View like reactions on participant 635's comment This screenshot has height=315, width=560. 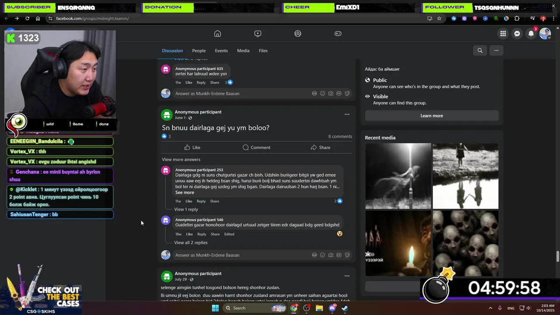point(229,82)
